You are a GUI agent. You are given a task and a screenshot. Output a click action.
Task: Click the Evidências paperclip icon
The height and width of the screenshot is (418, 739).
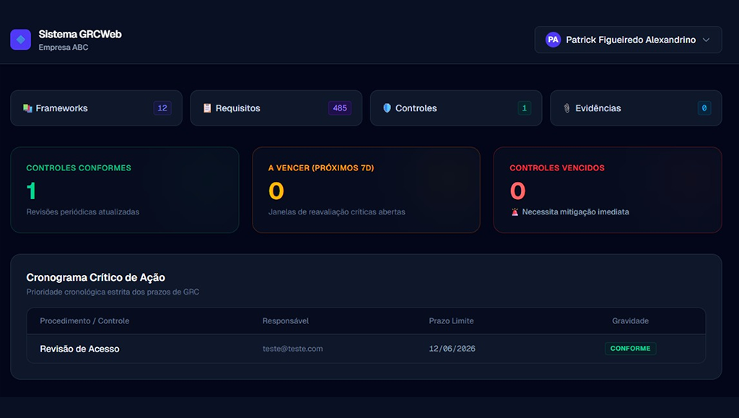[x=567, y=108]
